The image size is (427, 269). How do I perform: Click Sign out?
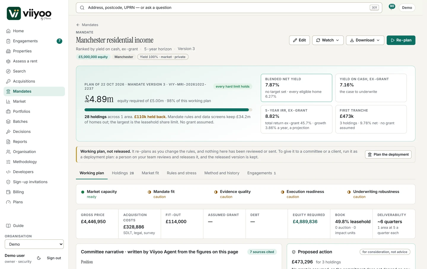click(x=54, y=258)
